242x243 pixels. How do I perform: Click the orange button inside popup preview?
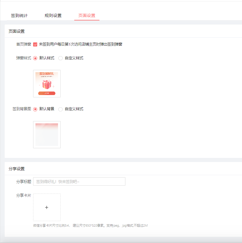click(x=47, y=93)
